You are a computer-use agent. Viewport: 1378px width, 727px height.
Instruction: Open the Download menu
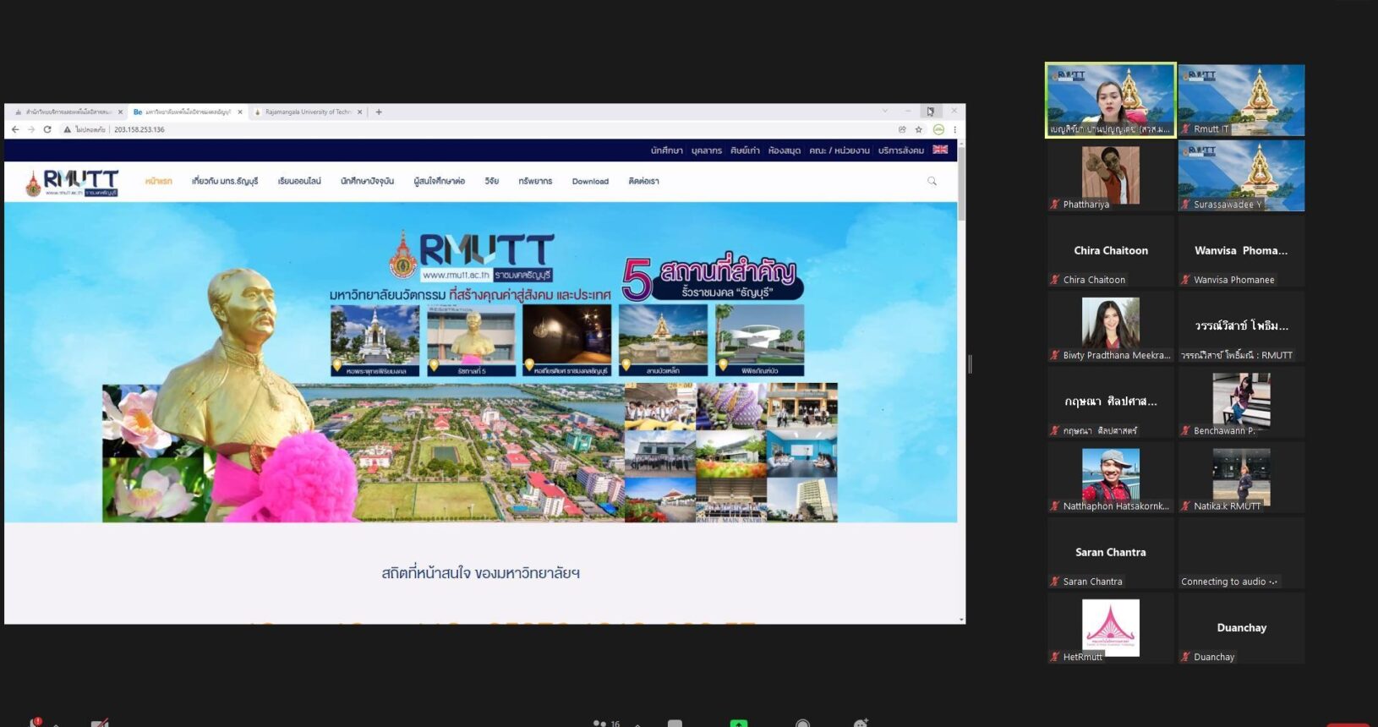tap(590, 181)
